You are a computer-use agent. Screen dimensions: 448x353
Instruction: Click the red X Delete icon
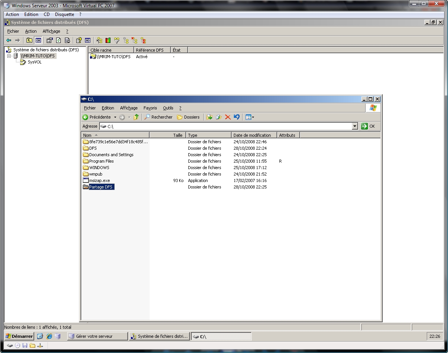pyautogui.click(x=228, y=117)
